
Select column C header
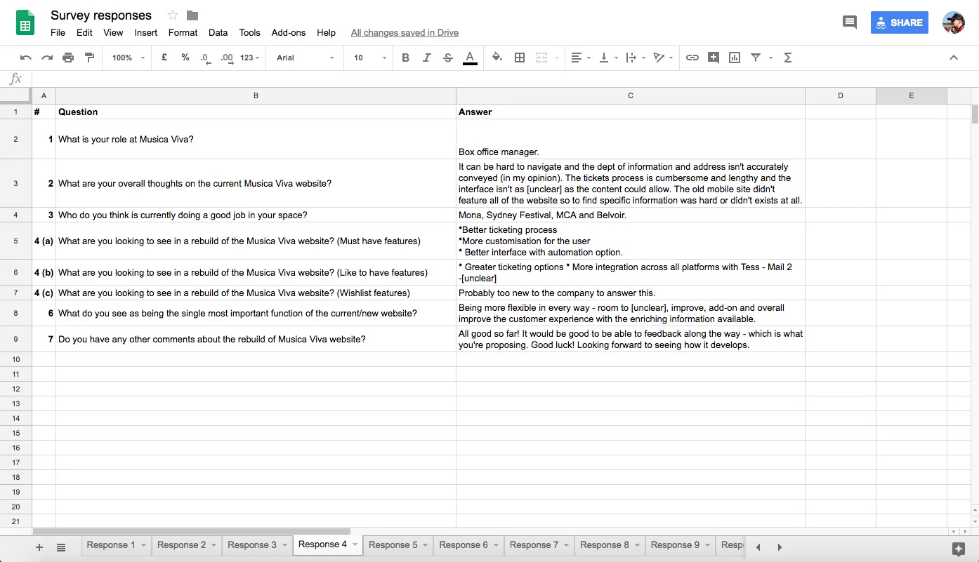click(631, 95)
